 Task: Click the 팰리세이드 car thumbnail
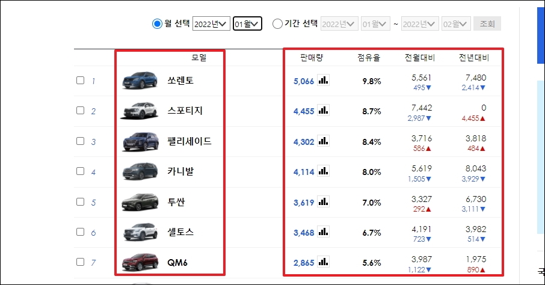(x=140, y=141)
